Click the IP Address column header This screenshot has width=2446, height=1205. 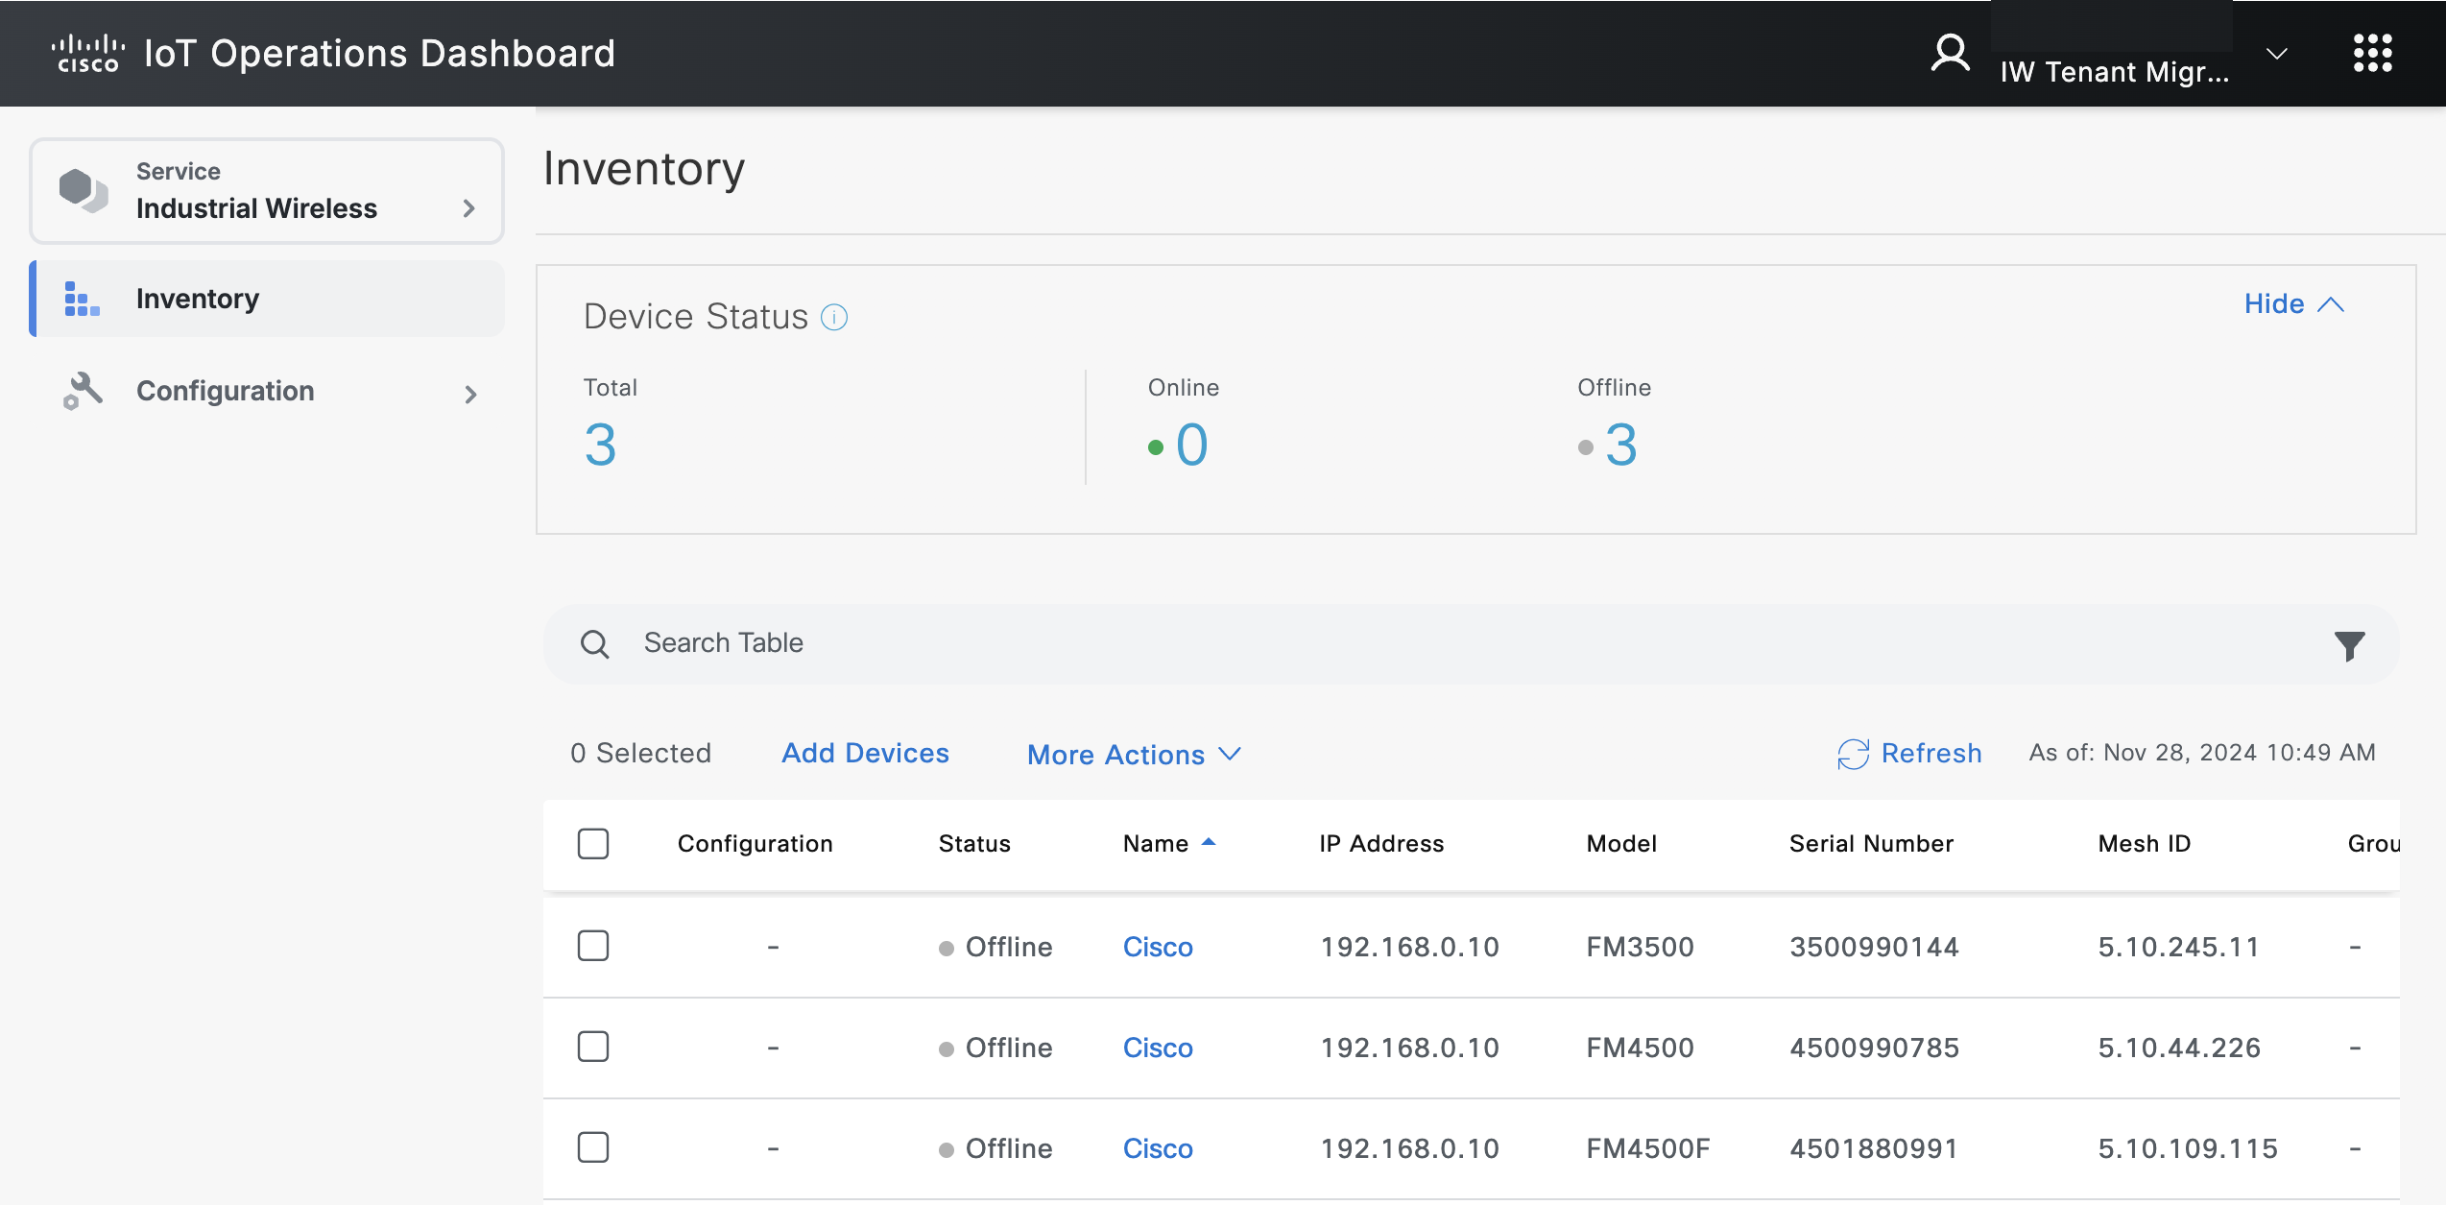1381,844
